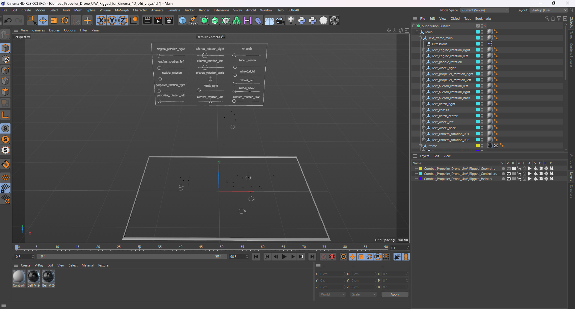Collapse the Text_frame_main tree node
Screen dimensions: 575x309
coord(420,38)
